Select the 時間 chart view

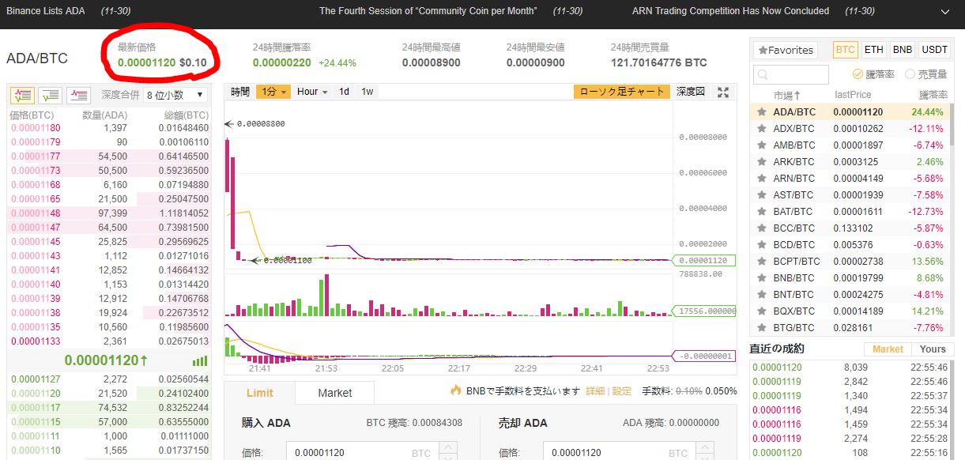(x=240, y=92)
